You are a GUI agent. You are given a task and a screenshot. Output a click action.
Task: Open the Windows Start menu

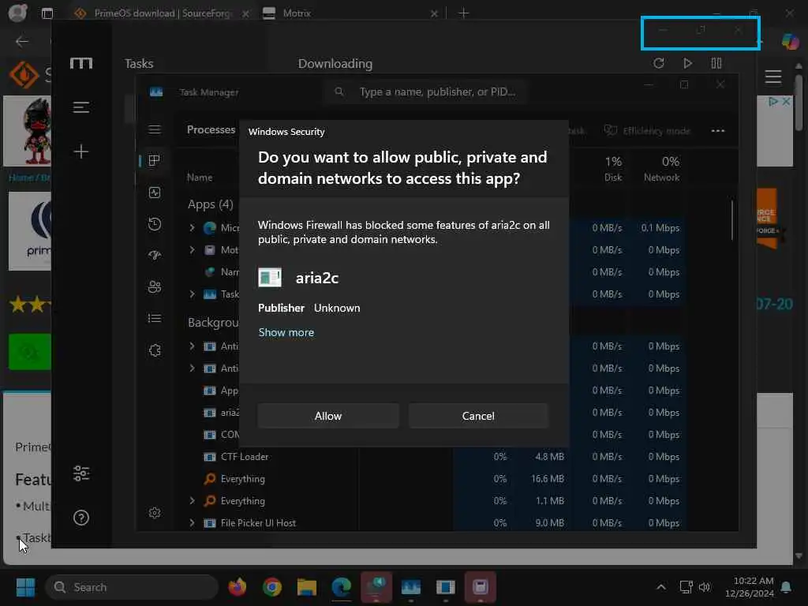coord(25,587)
